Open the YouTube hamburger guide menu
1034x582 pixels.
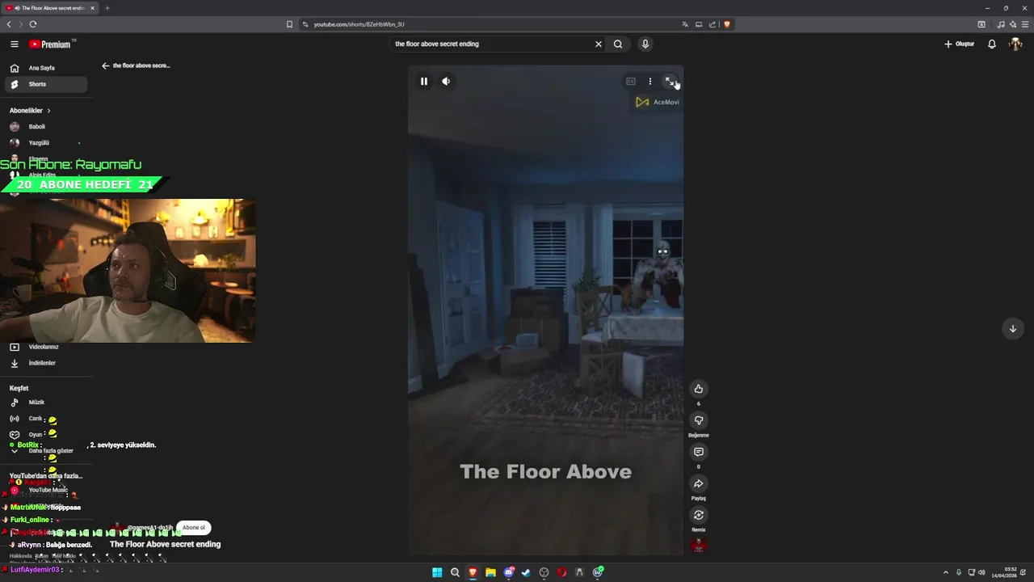tap(15, 44)
